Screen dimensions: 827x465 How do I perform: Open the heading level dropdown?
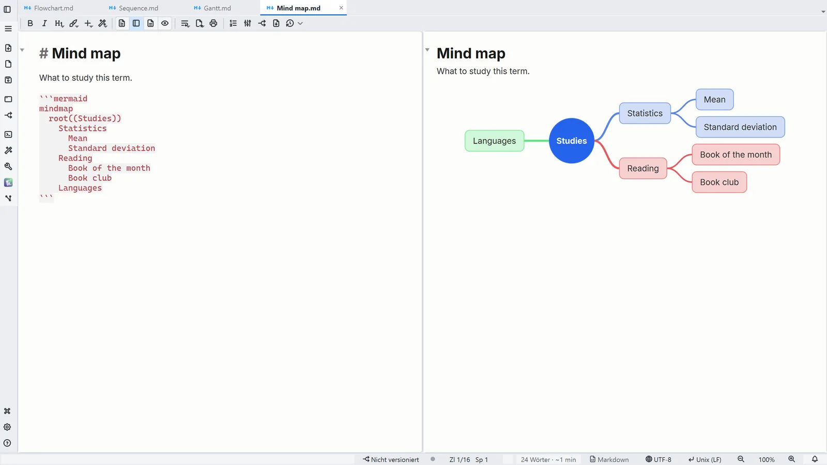(59, 23)
